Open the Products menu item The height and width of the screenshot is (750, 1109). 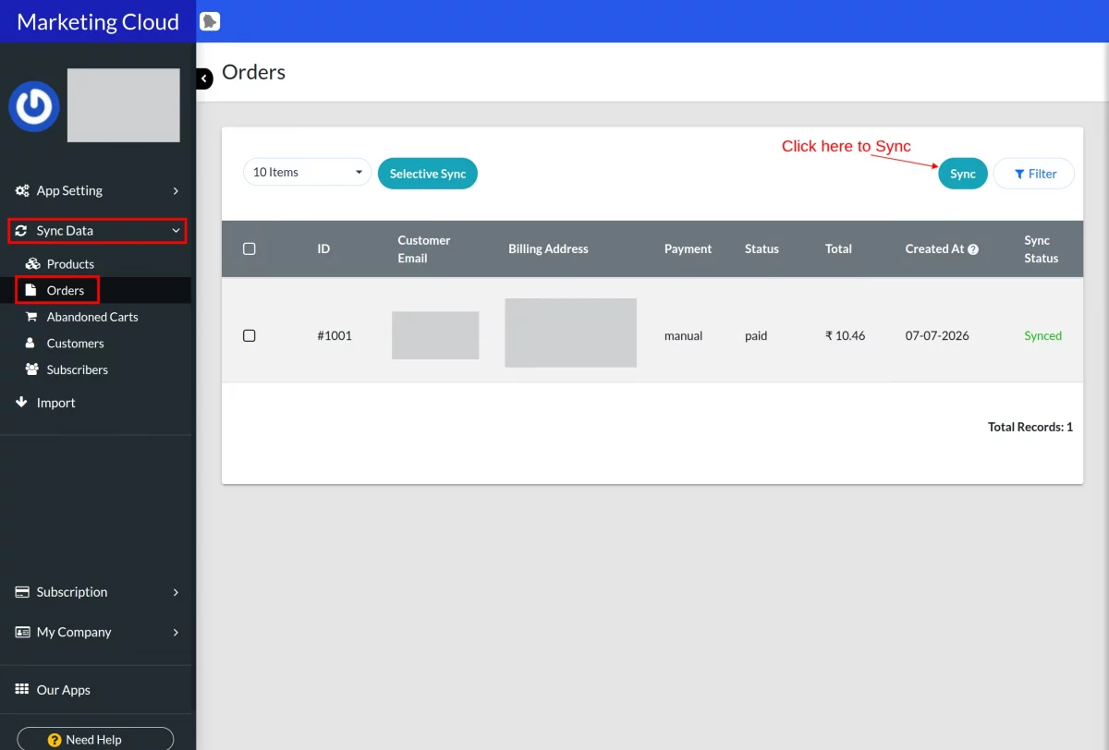70,264
